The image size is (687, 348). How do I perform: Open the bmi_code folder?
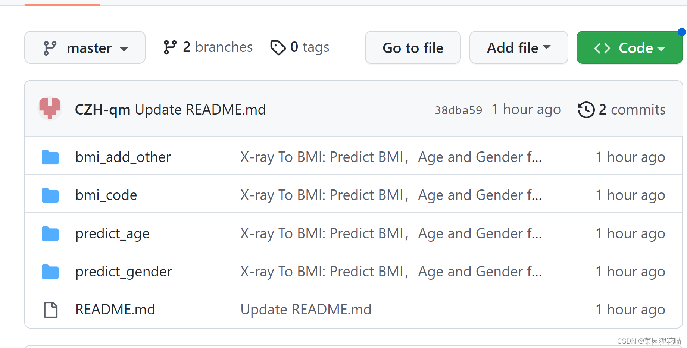[106, 195]
